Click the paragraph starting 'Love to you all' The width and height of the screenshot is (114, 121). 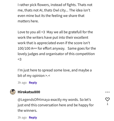(57, 46)
